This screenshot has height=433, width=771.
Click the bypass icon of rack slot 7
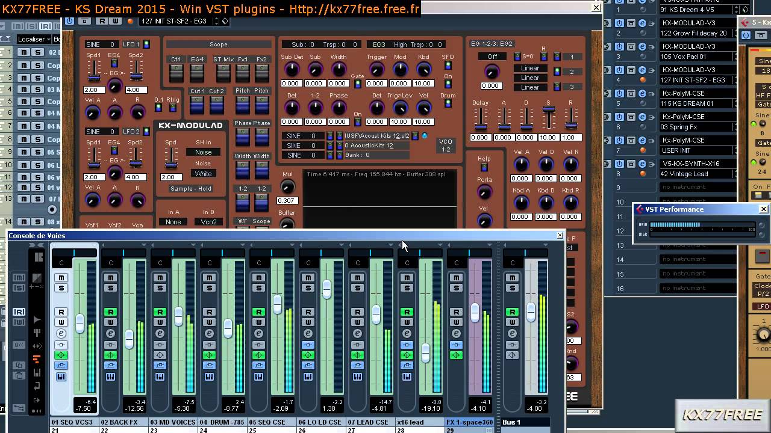point(631,140)
